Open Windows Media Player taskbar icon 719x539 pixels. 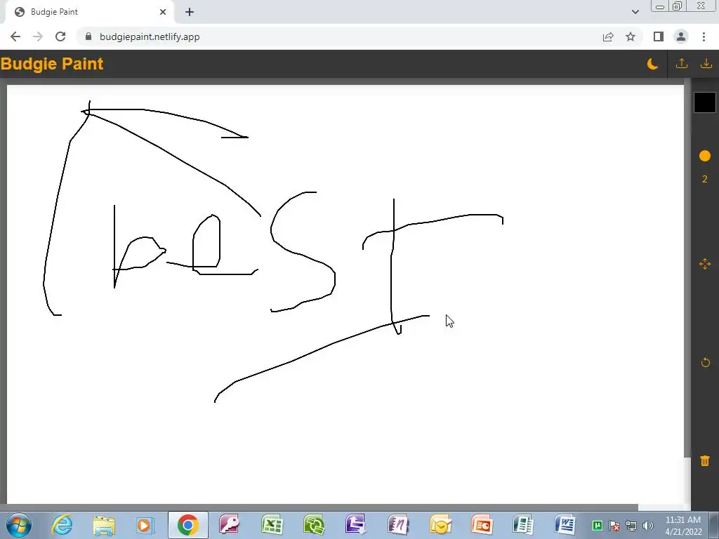pyautogui.click(x=145, y=525)
